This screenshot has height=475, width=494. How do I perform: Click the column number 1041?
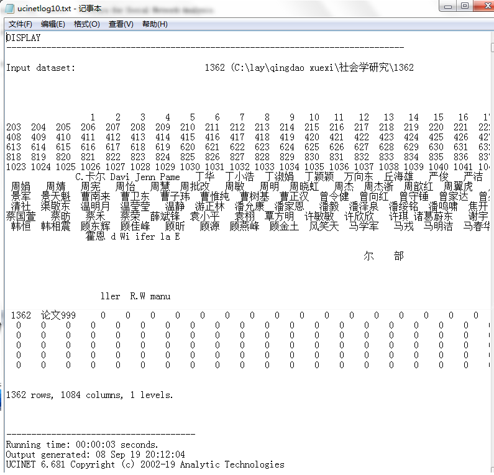click(463, 166)
